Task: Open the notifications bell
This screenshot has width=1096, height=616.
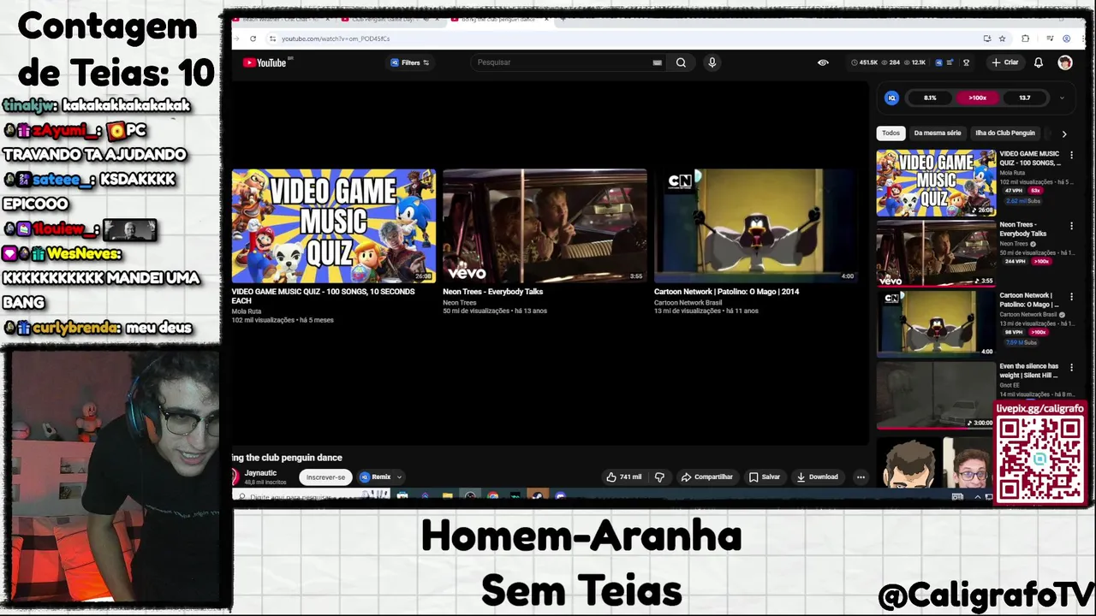Action: 1038,62
